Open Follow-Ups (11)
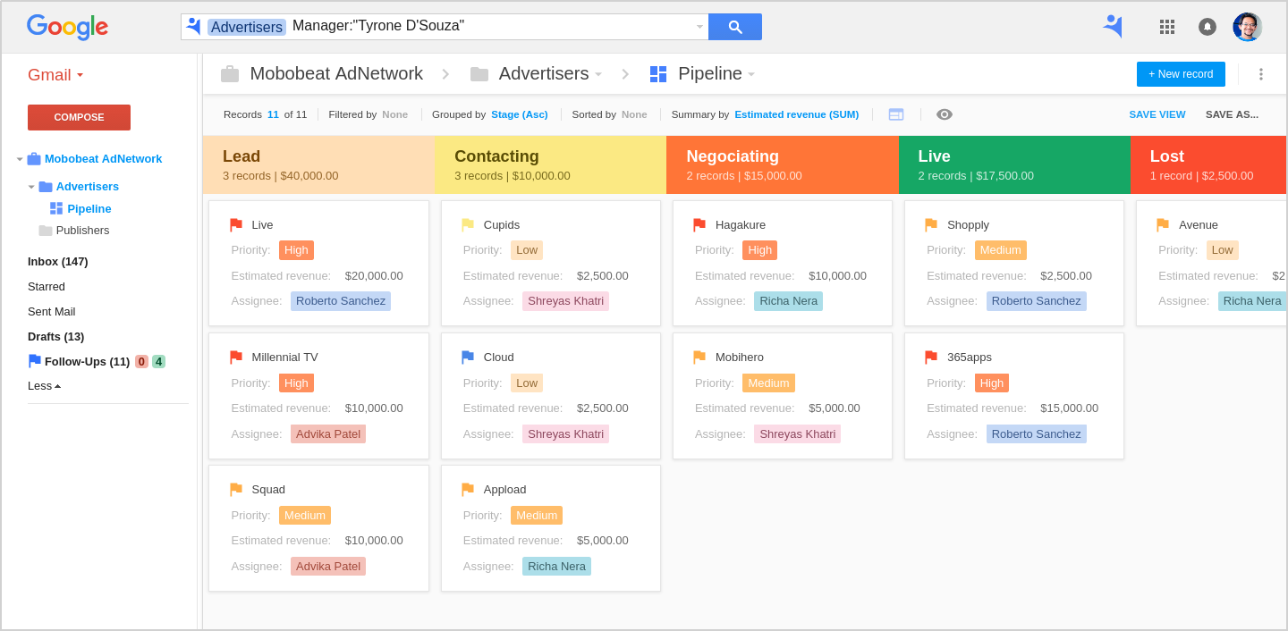 tap(88, 362)
